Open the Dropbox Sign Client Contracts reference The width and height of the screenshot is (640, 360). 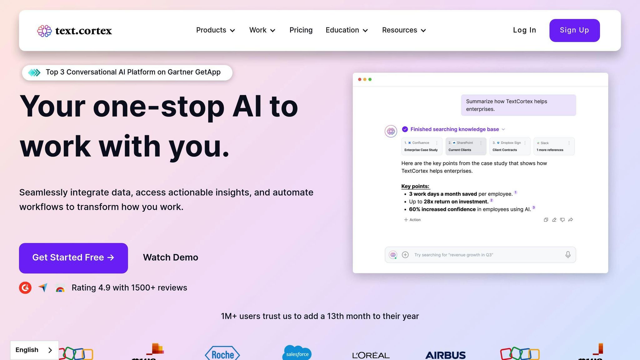510,146
